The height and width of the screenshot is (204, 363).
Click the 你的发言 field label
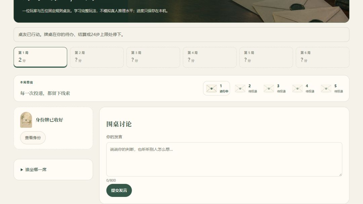click(x=114, y=137)
